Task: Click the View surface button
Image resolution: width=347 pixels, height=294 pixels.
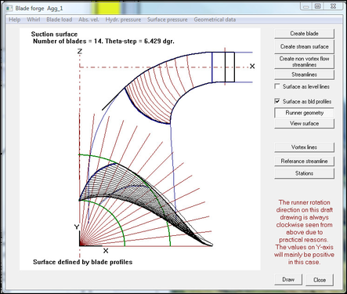Action: click(304, 123)
